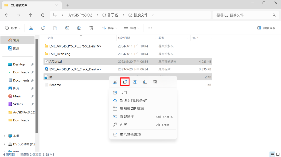Switch to large icons view in status bar
This screenshot has width=281, height=157.
tap(278, 154)
